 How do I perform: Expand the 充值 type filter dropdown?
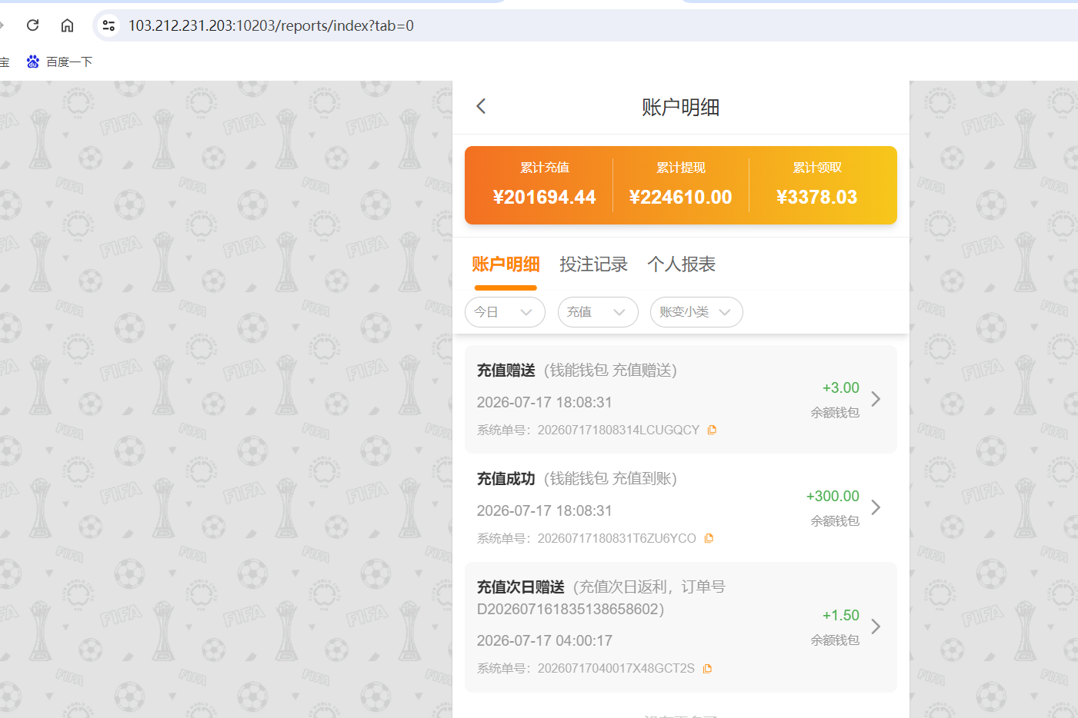click(x=598, y=312)
